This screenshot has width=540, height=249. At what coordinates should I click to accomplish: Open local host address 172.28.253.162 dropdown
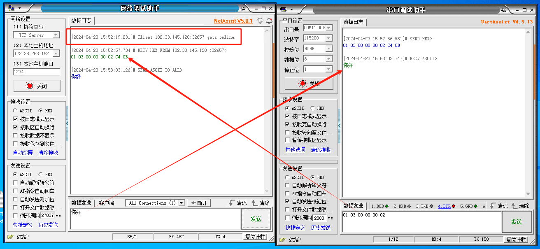click(56, 54)
